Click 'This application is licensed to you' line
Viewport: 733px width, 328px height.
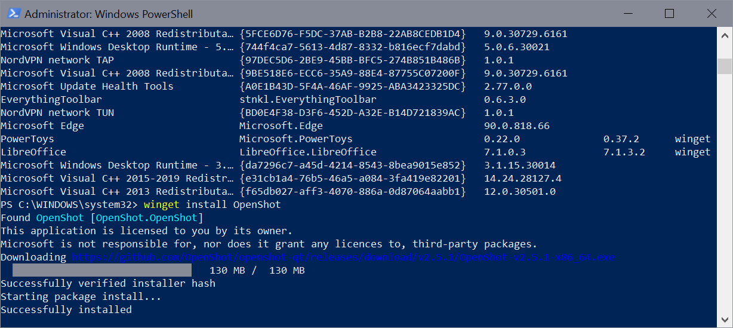click(147, 231)
